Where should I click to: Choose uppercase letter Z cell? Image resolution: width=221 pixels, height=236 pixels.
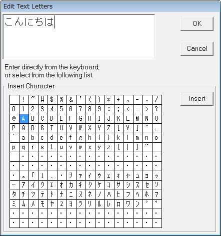[109, 128]
